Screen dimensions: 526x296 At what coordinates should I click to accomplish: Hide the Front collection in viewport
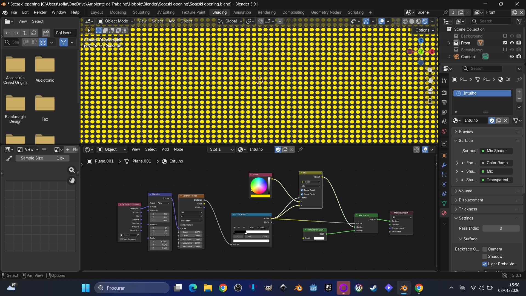[x=512, y=43]
